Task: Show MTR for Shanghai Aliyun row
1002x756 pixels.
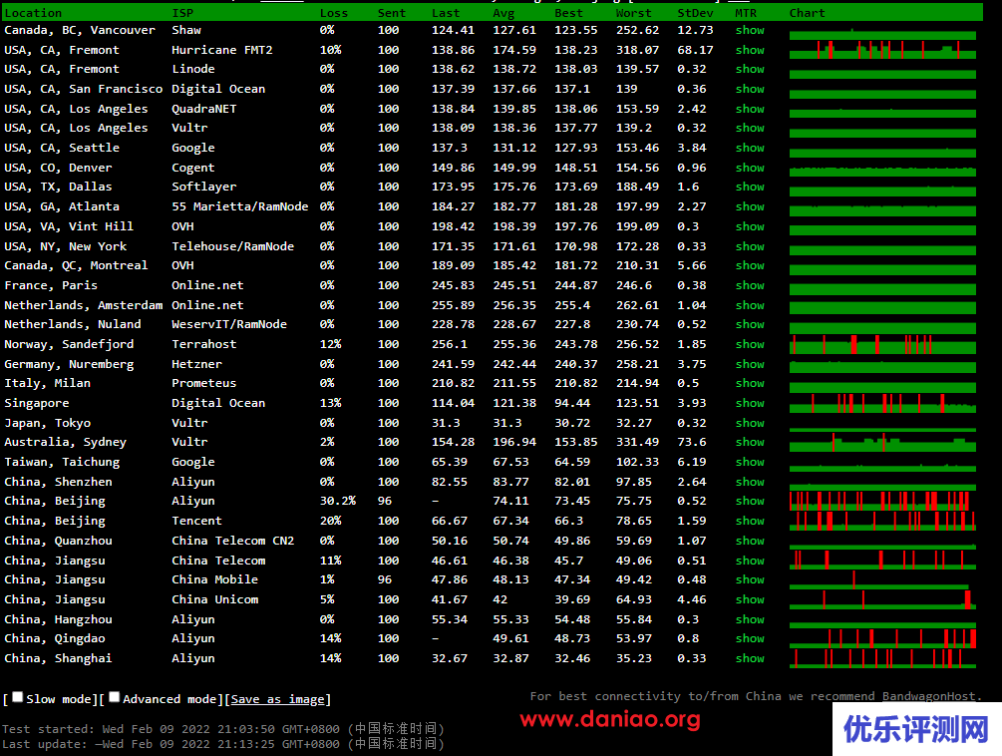Action: pyautogui.click(x=750, y=657)
